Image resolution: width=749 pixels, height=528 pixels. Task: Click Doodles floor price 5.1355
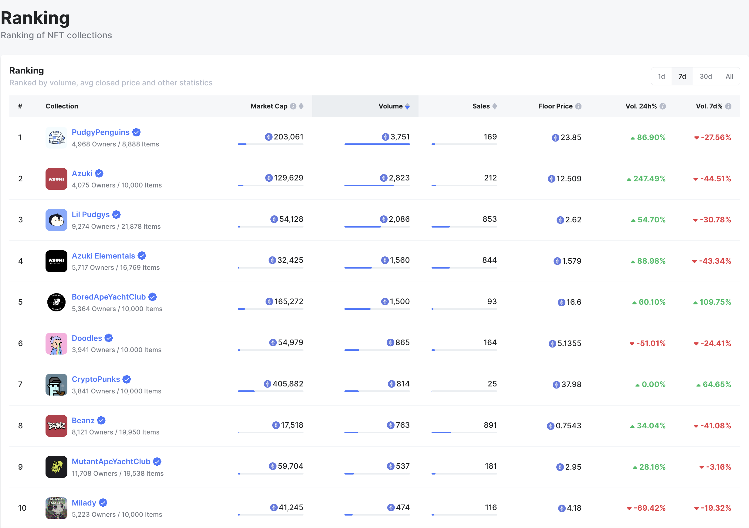569,343
